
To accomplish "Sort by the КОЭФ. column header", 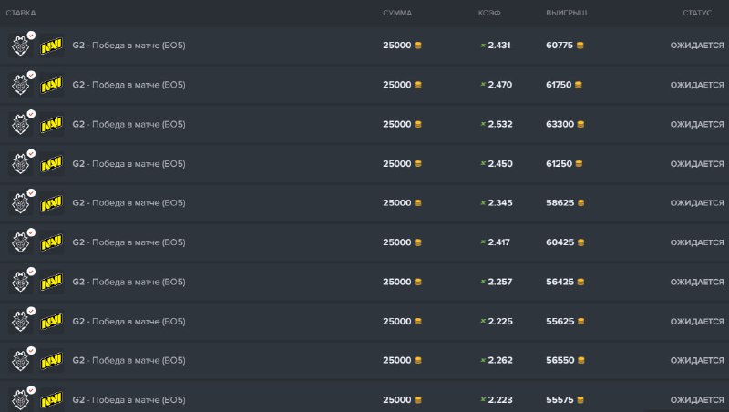I will pyautogui.click(x=490, y=13).
